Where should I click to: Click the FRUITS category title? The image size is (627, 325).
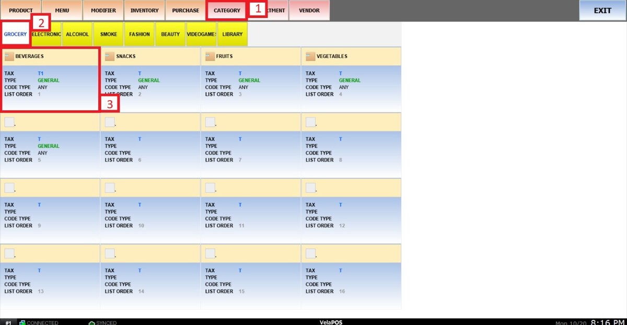click(225, 56)
